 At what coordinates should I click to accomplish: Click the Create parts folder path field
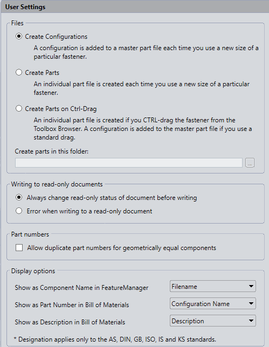point(129,163)
